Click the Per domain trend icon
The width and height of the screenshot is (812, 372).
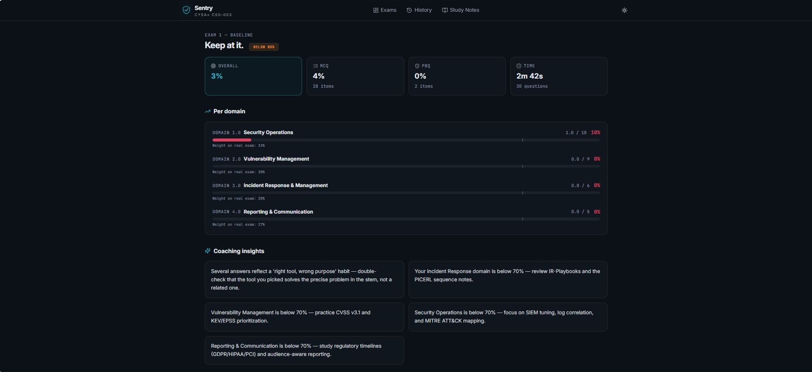tap(208, 112)
